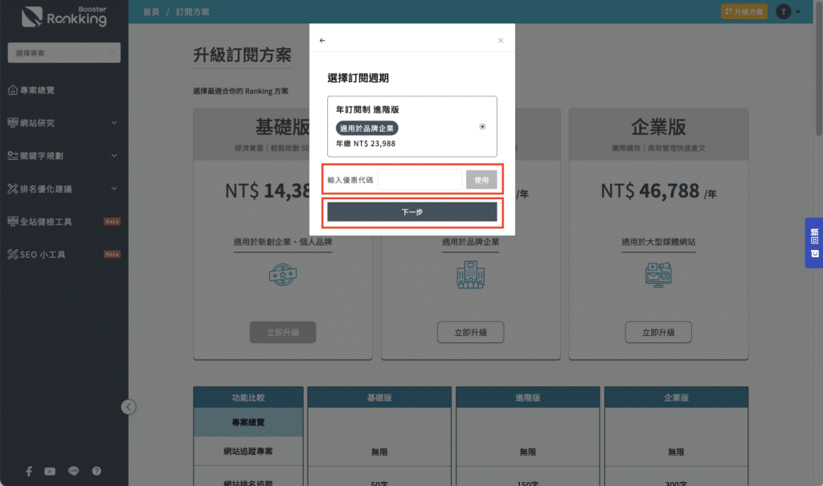Click the 首頁 breadcrumb link

pyautogui.click(x=150, y=12)
